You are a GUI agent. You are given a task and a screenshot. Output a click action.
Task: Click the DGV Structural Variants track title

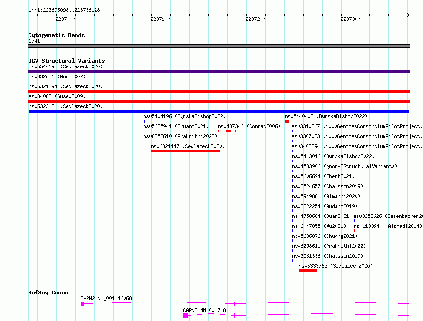point(67,61)
